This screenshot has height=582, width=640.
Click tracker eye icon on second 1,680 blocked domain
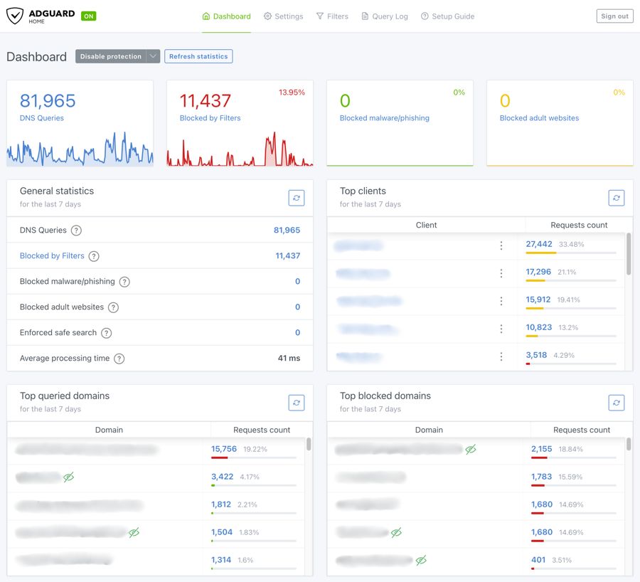396,532
